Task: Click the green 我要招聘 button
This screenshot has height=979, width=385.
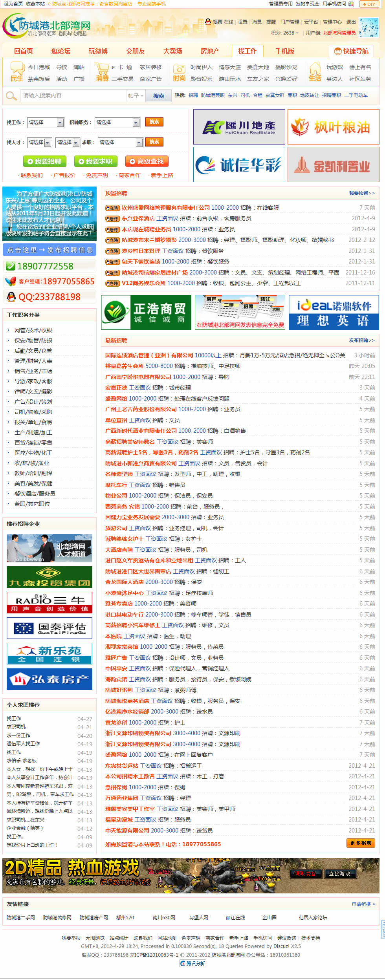Action: coord(45,161)
